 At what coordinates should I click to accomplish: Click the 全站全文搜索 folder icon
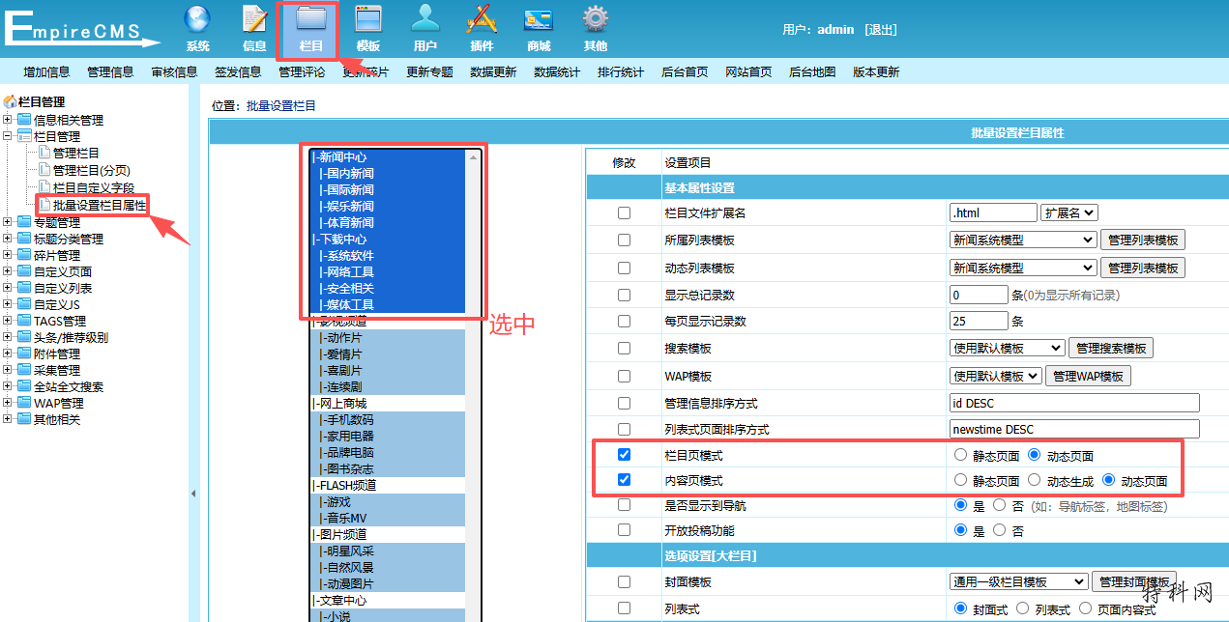[x=24, y=386]
